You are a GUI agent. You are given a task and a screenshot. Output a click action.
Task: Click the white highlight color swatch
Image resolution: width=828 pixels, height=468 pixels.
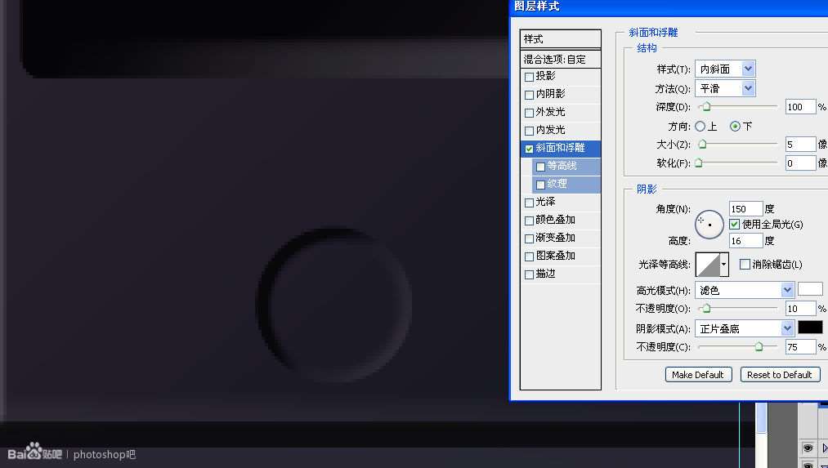810,289
